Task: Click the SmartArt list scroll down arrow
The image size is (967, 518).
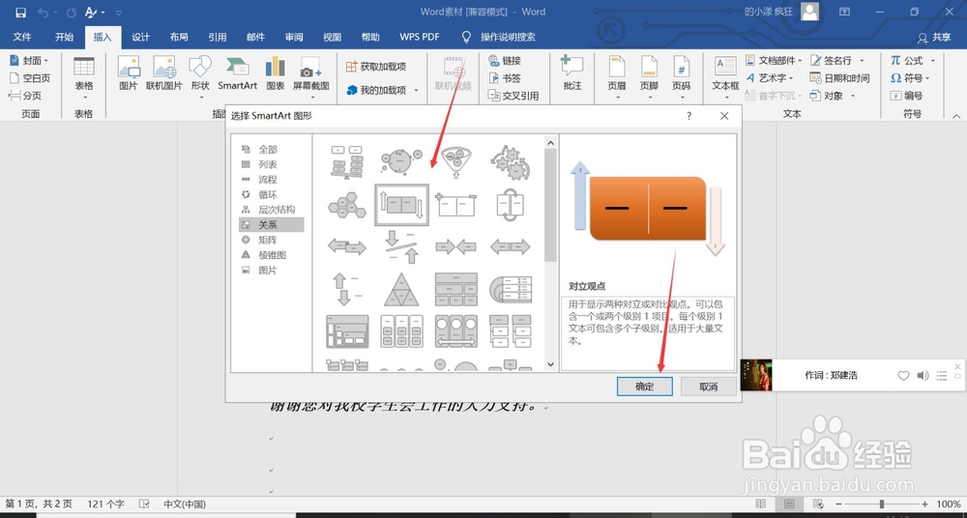Action: pos(551,365)
